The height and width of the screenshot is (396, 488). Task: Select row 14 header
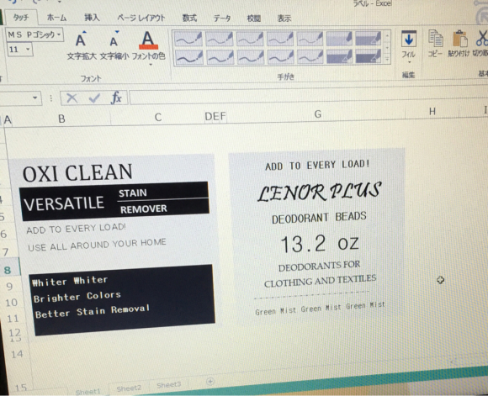pyautogui.click(x=17, y=354)
